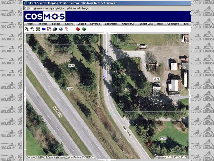Select the Zoom Out magnifier tool
Screen dimensions: 214x161
pyautogui.click(x=32, y=29)
